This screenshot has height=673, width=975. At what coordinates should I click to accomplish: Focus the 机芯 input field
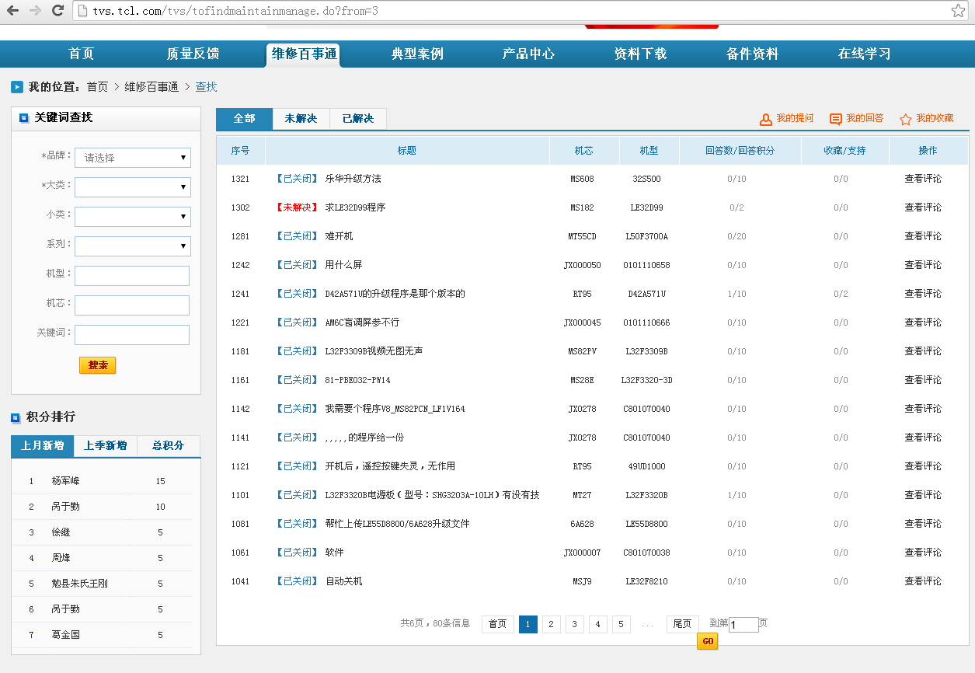click(x=132, y=305)
